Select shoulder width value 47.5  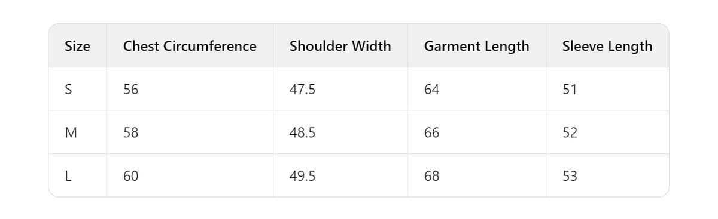pyautogui.click(x=302, y=90)
